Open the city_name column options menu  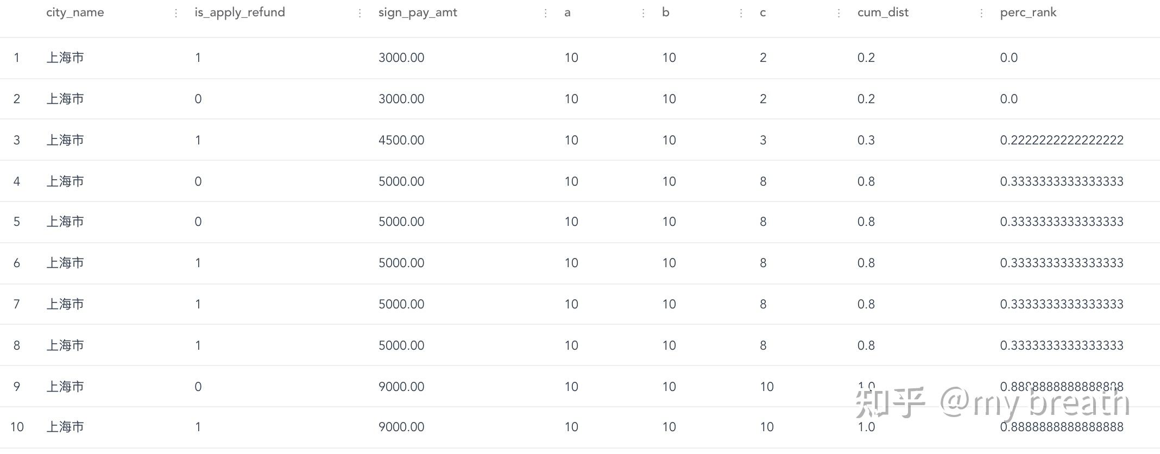click(176, 13)
